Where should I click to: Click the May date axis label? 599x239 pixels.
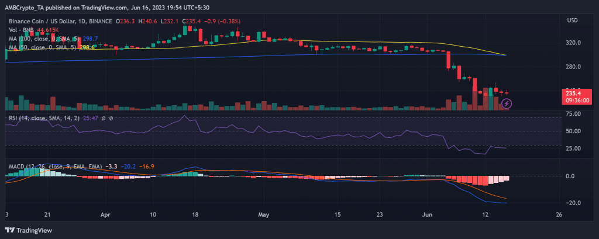tap(264, 214)
